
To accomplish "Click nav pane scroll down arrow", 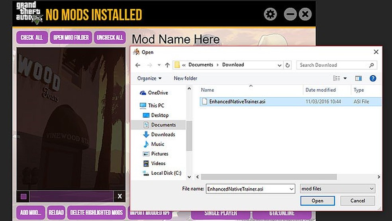I will point(189,177).
